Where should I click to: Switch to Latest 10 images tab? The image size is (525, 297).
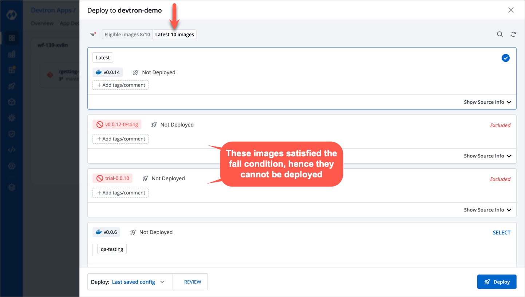coord(175,35)
